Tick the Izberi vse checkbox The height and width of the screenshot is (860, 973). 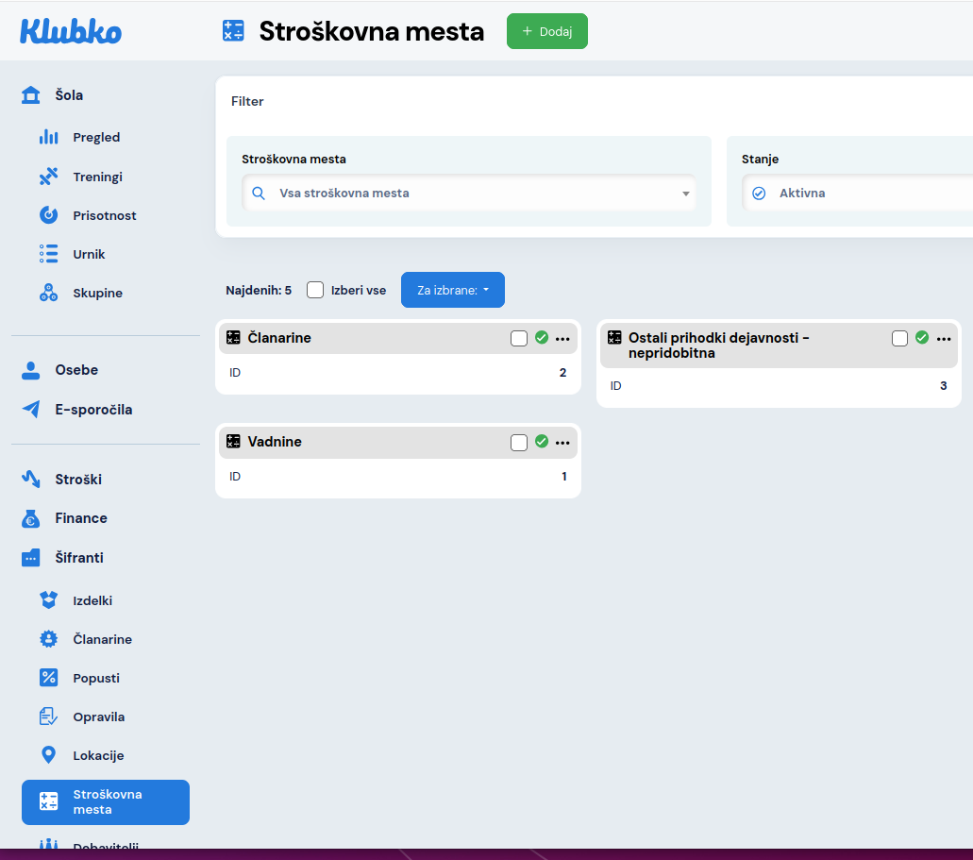(x=315, y=290)
